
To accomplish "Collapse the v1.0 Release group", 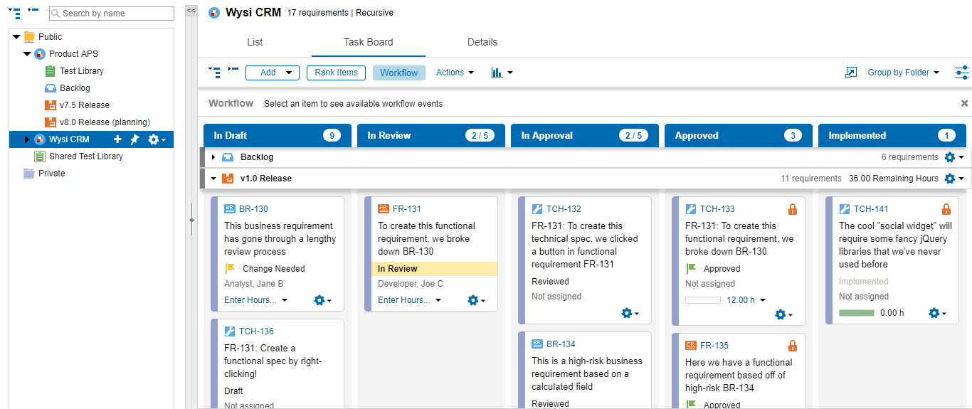I will (x=213, y=179).
